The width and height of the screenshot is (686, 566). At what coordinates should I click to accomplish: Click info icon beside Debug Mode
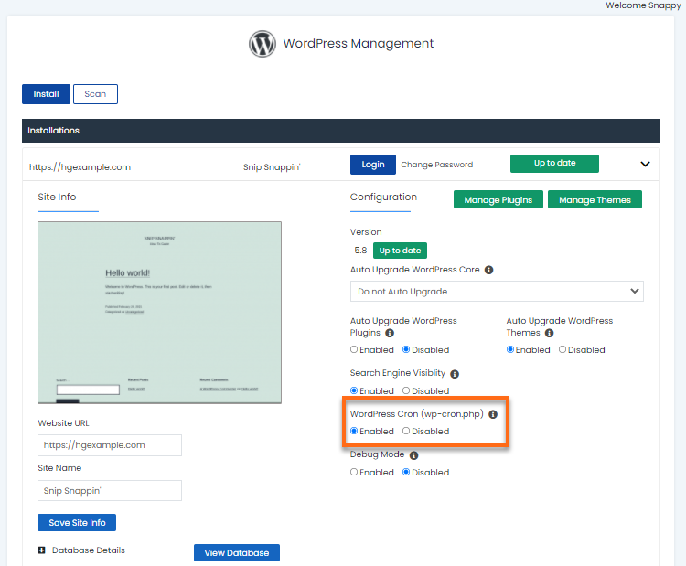click(413, 455)
